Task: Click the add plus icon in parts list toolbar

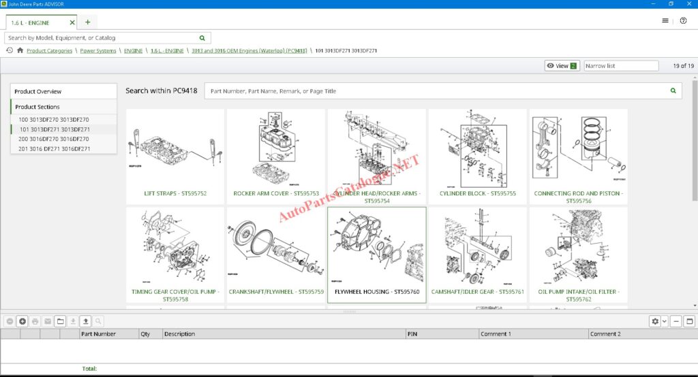Action: (22, 321)
